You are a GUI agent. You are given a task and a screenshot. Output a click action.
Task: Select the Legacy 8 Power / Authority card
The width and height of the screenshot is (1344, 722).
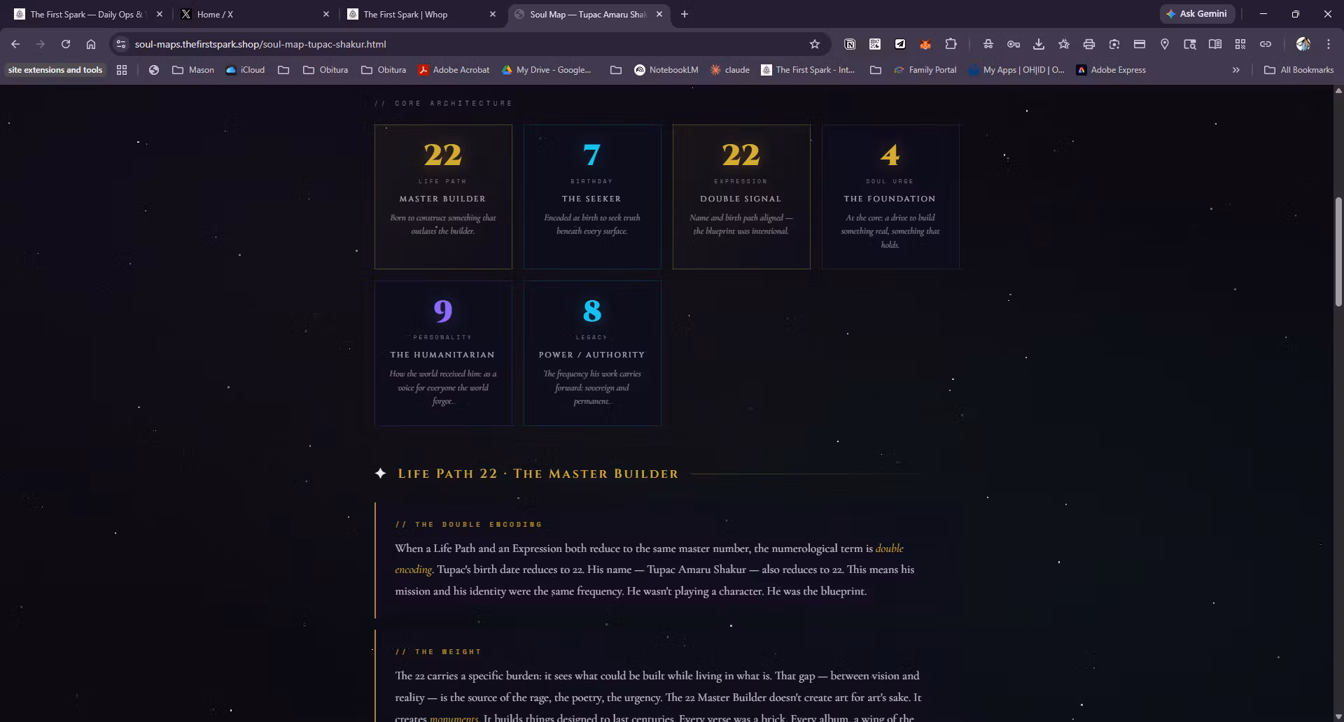[x=592, y=353]
